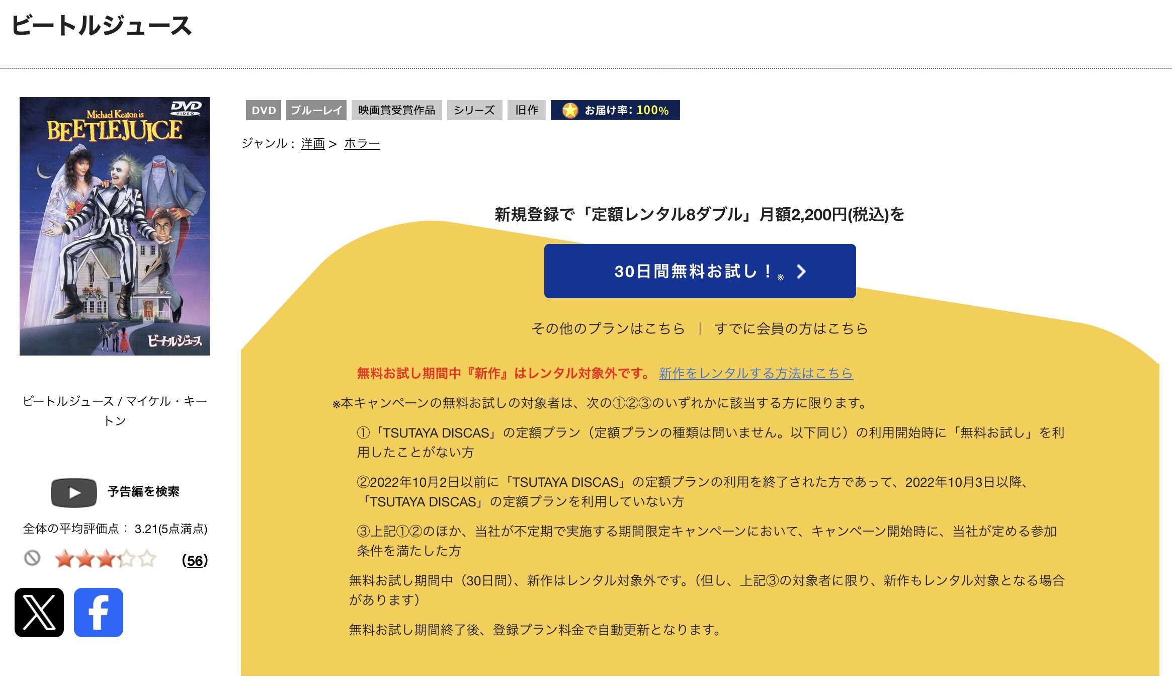Image resolution: width=1172 pixels, height=694 pixels.
Task: Click the star icon in お届け率 badge
Action: click(x=570, y=110)
